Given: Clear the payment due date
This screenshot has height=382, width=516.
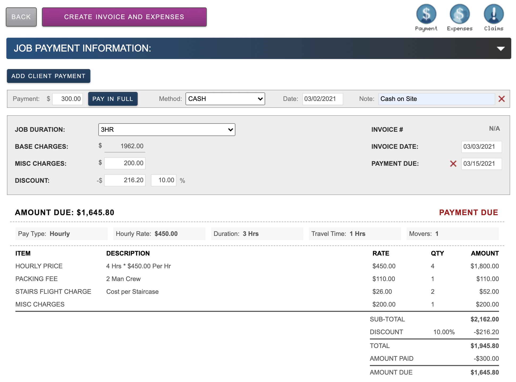Looking at the screenshot, I should [x=453, y=164].
